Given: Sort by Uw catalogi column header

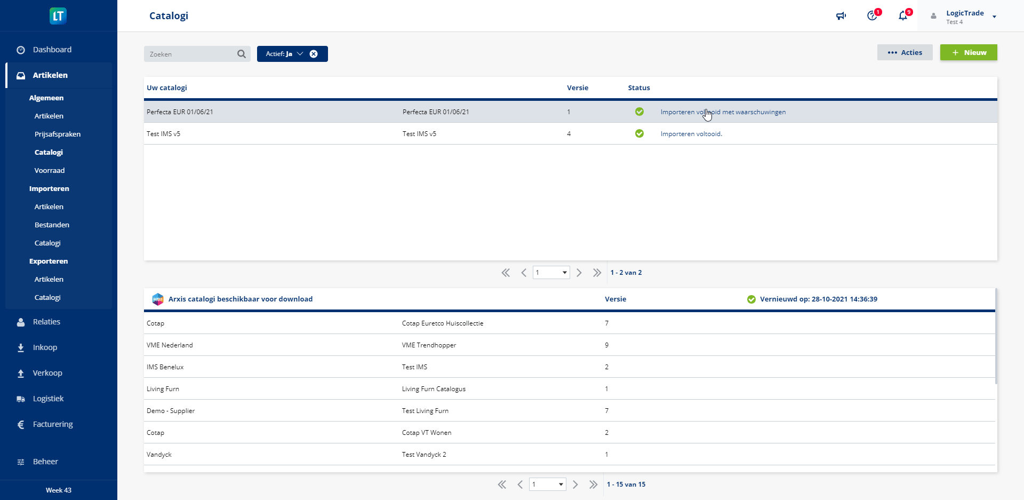Looking at the screenshot, I should [x=167, y=88].
